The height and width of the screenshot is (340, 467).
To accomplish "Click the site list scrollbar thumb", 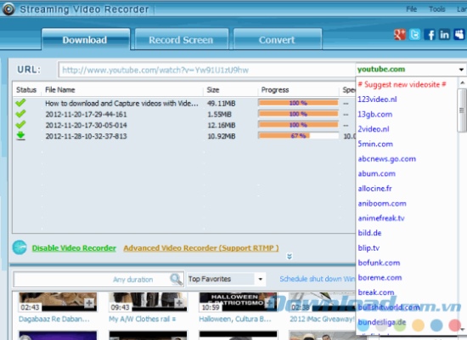I will [x=462, y=110].
